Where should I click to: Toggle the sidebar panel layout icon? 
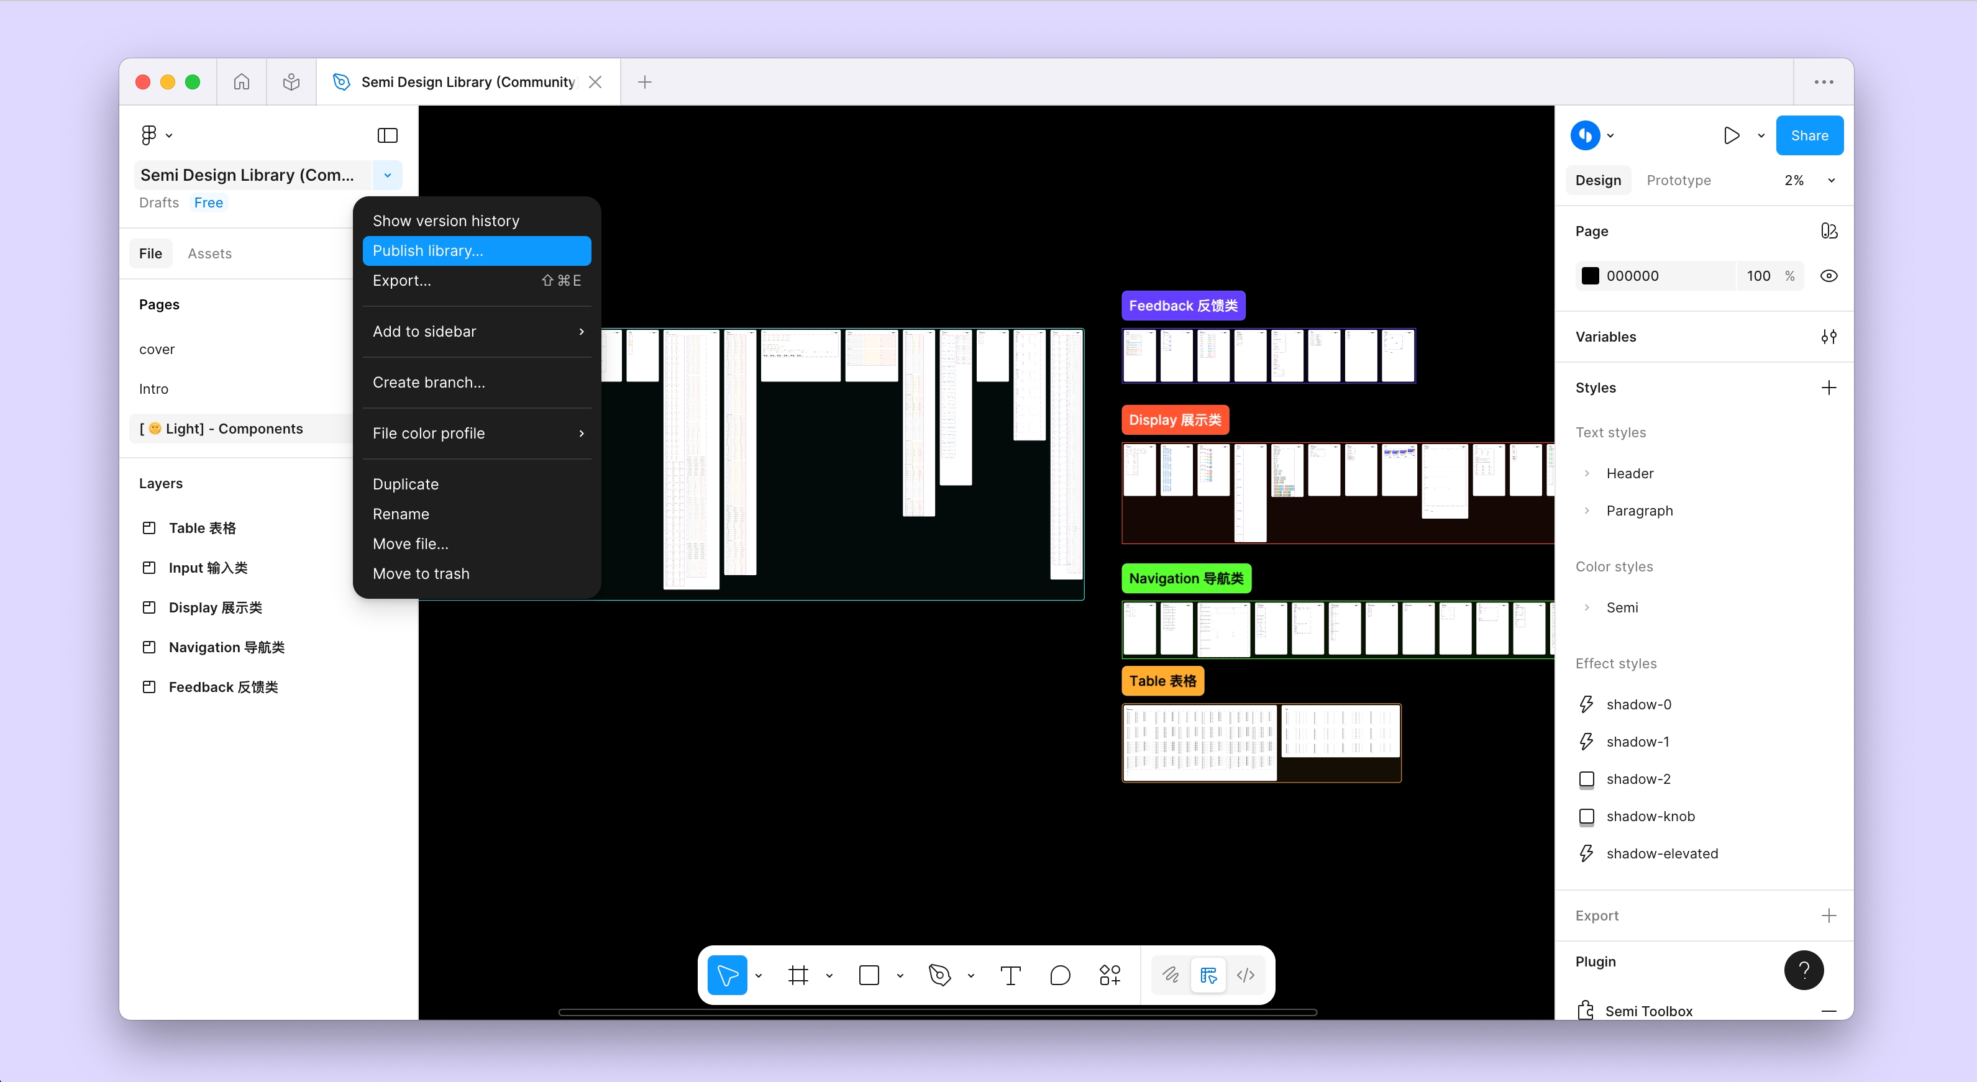click(x=388, y=135)
